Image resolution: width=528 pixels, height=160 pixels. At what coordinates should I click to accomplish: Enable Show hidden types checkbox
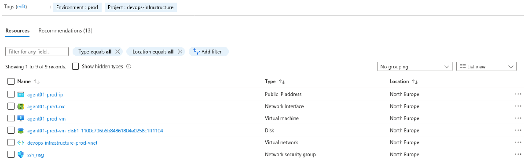click(75, 67)
